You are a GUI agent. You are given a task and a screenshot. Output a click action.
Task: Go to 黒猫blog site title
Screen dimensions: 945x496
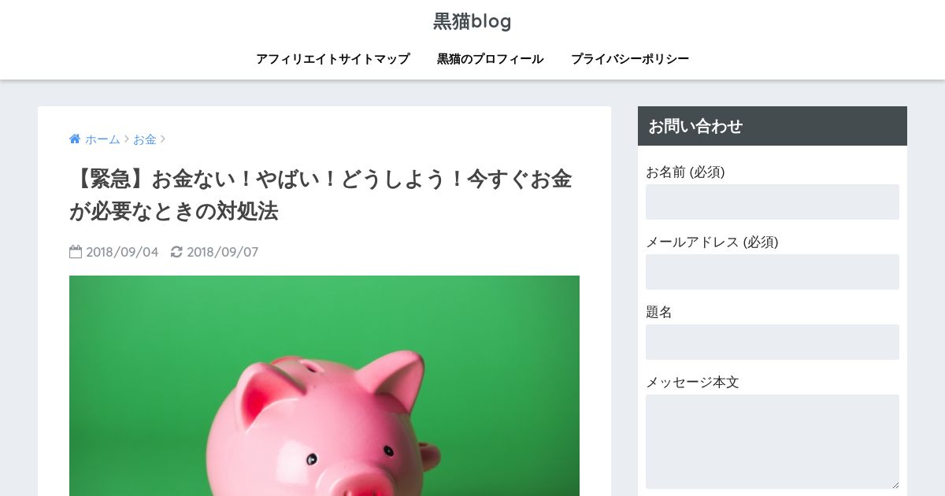[x=472, y=21]
